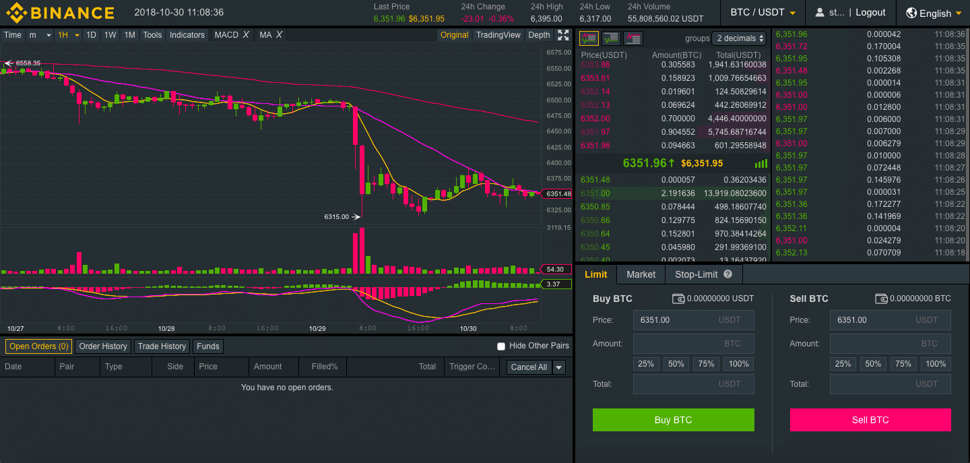Toggle the Depth chart mode
Screen dimensions: 970x463
click(x=539, y=34)
